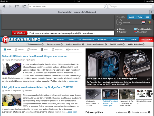
Task: Select the Reviews filter tab
Action: pyautogui.click(x=32, y=49)
